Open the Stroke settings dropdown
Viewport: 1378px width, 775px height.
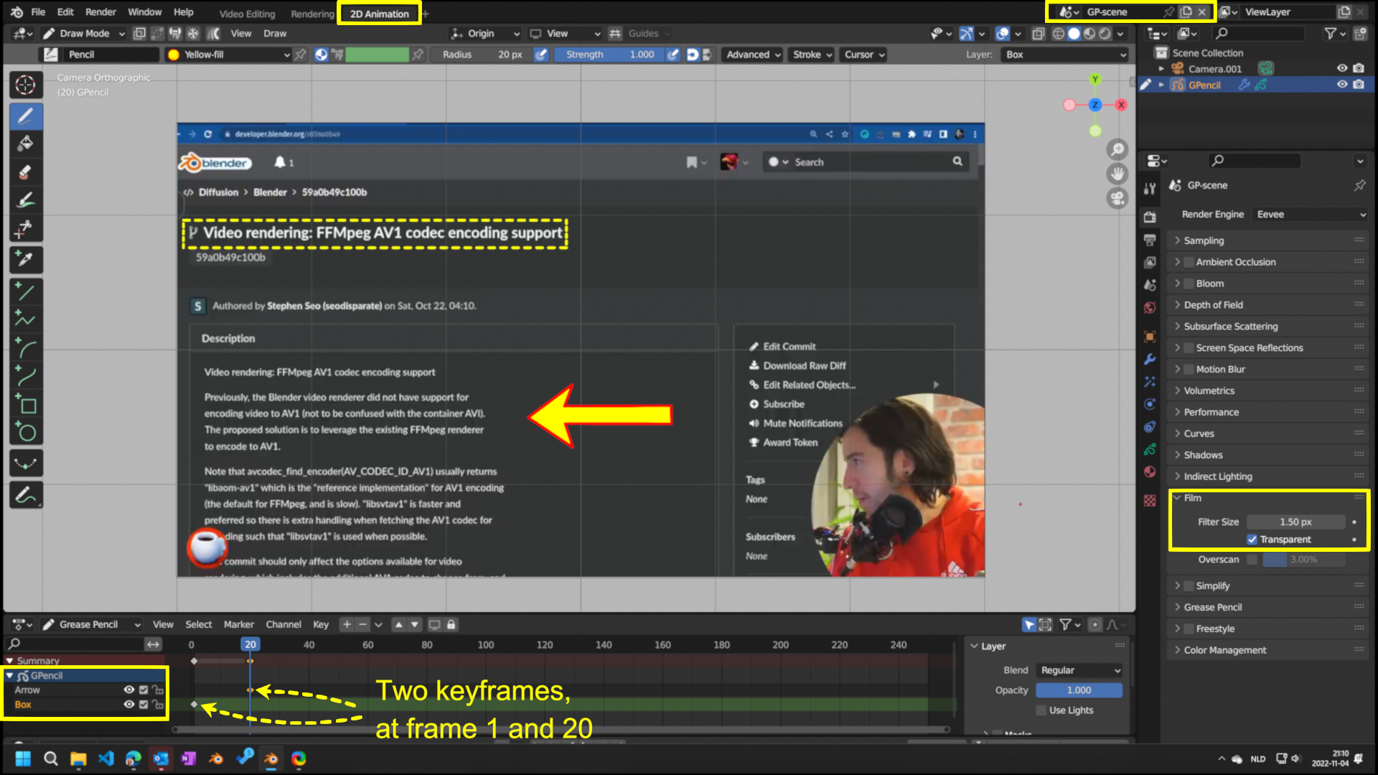click(812, 55)
